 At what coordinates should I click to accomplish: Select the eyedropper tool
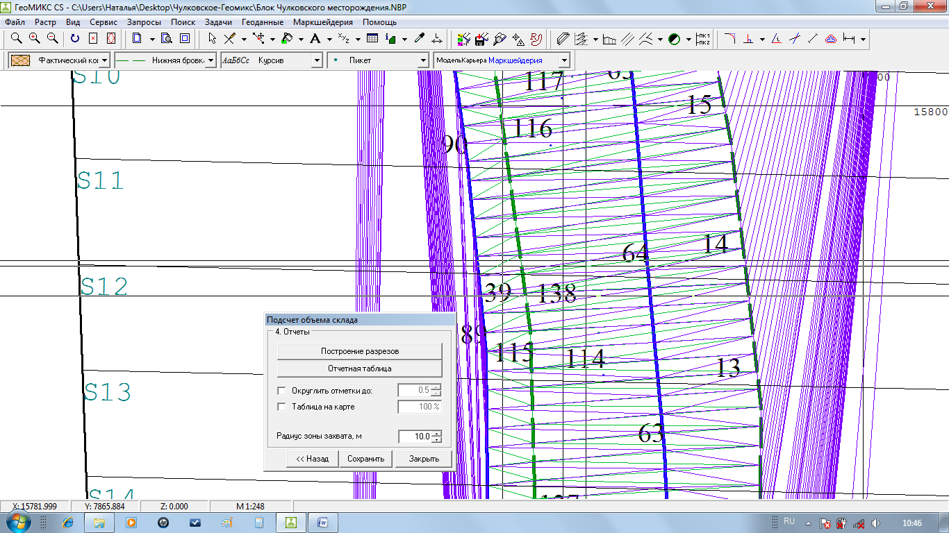420,39
